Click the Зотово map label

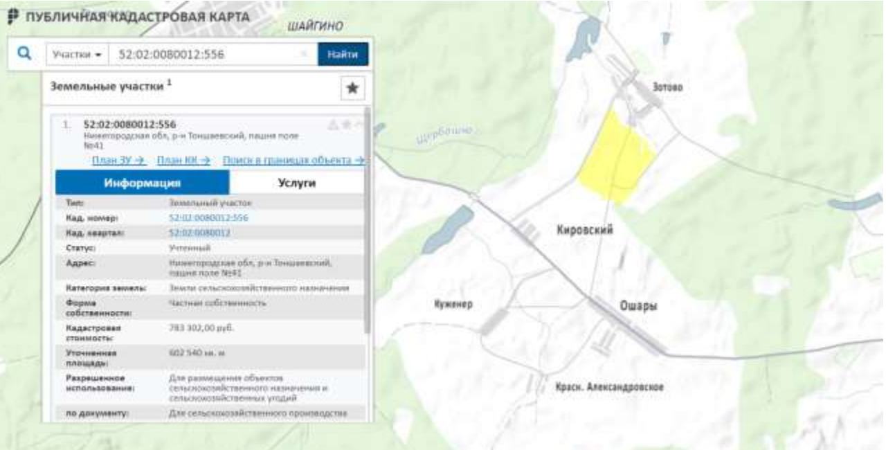[x=668, y=87]
